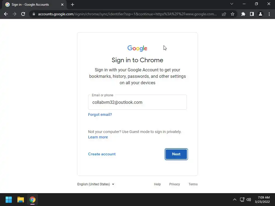The height and width of the screenshot is (206, 275).
Task: Open the Privacy footer link
Action: point(175,184)
